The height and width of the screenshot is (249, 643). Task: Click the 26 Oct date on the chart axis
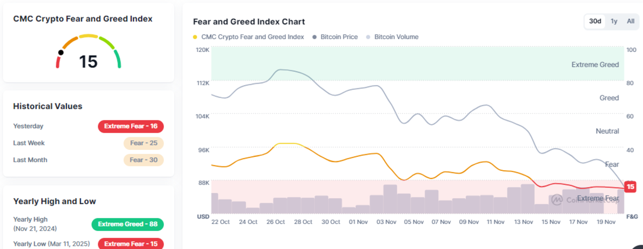tap(276, 222)
